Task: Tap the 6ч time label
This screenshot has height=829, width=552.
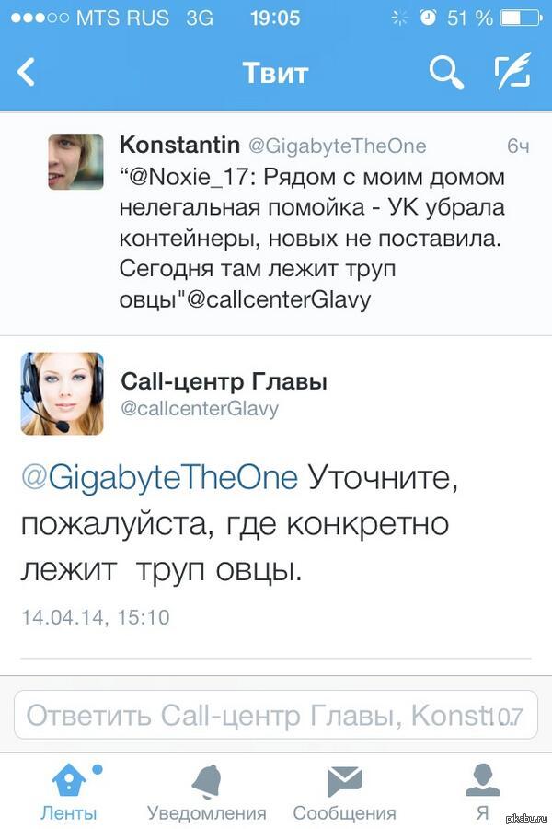Action: [518, 146]
